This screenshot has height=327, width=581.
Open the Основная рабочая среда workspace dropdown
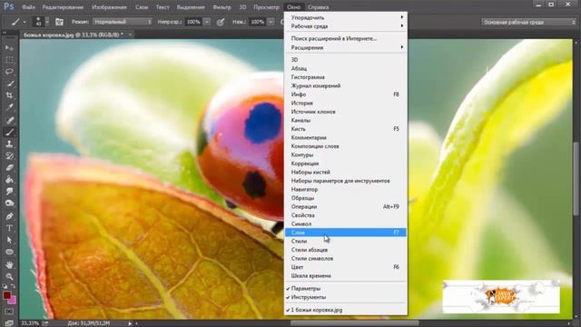click(x=528, y=22)
